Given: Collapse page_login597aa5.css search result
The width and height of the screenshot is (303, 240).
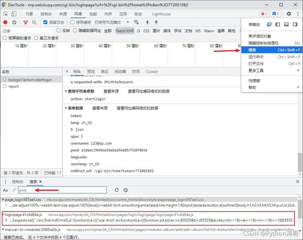Looking at the screenshot, I should [3, 199].
